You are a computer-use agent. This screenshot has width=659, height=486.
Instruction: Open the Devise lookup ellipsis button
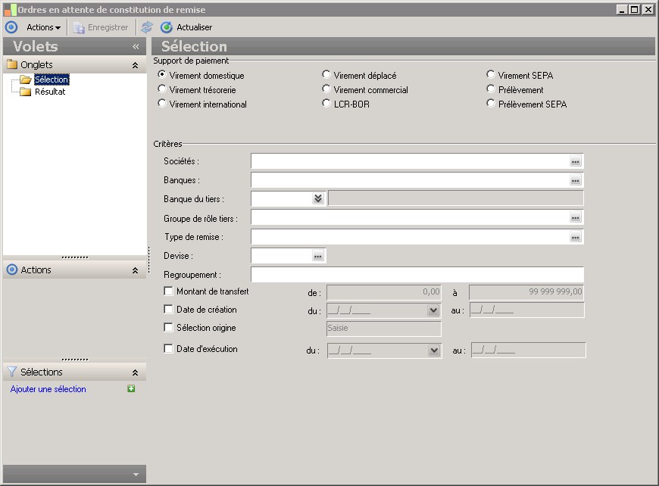point(318,256)
